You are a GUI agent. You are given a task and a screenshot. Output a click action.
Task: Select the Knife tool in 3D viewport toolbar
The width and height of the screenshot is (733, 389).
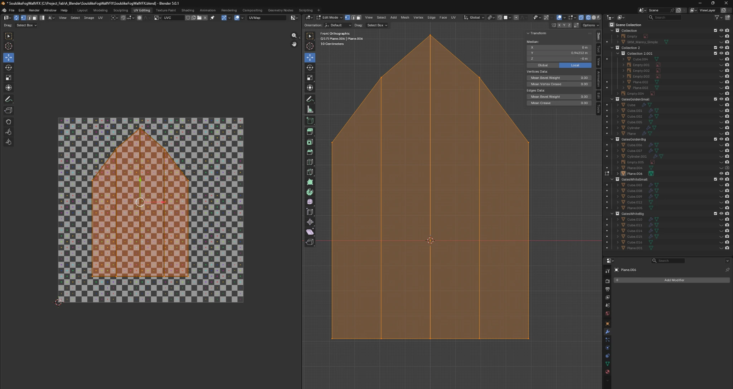(x=310, y=172)
